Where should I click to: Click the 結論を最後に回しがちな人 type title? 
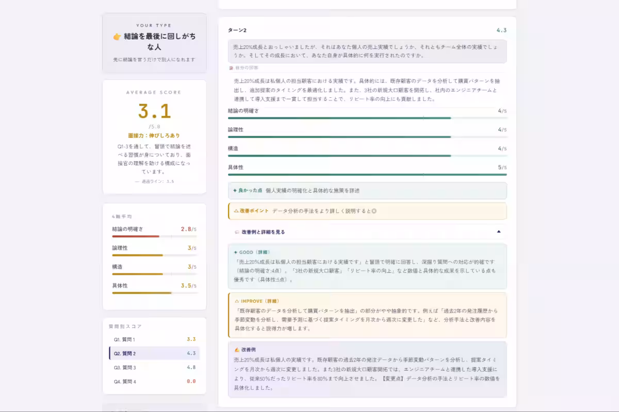tap(154, 42)
